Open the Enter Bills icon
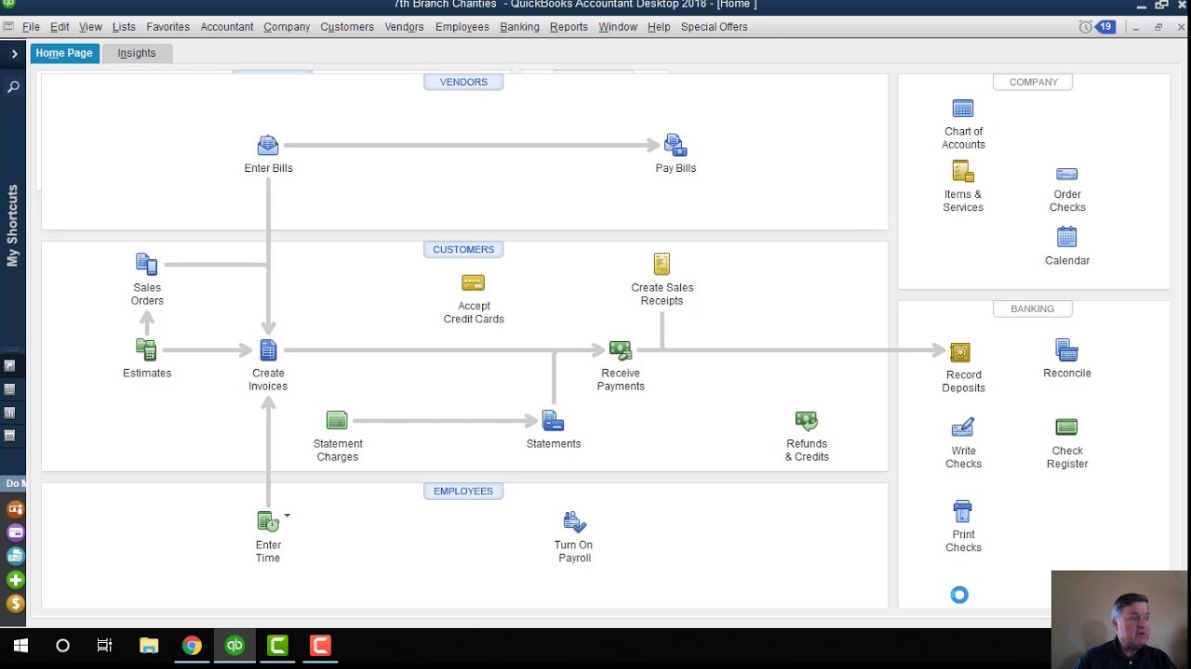Viewport: 1191px width, 669px height. (x=268, y=146)
